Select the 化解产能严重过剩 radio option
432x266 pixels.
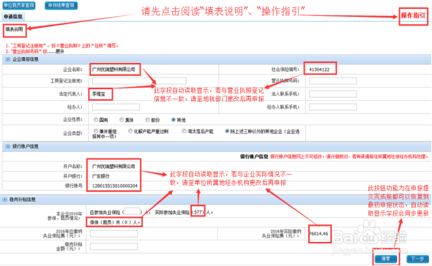[x=130, y=132]
